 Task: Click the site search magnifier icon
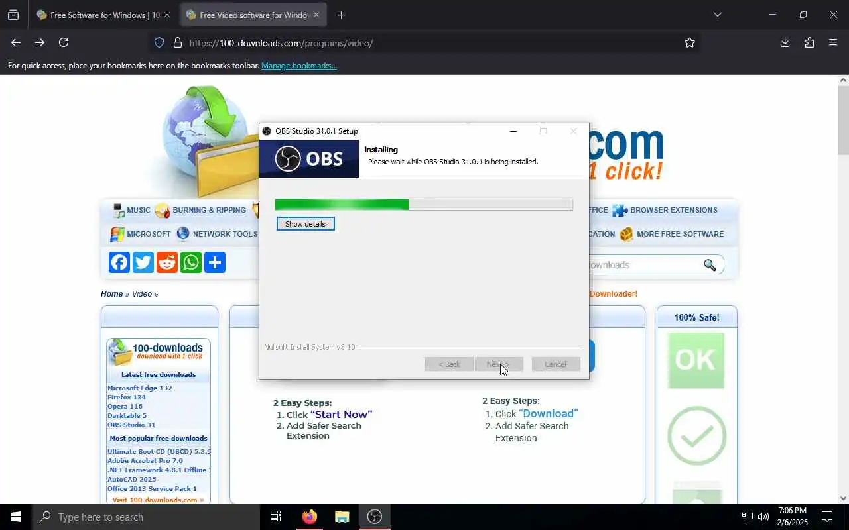[x=710, y=265]
